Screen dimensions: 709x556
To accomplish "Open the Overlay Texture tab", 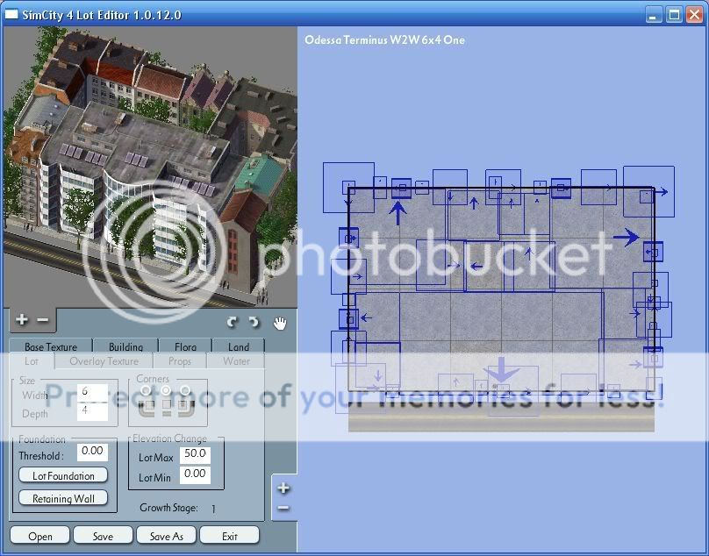I will (104, 361).
